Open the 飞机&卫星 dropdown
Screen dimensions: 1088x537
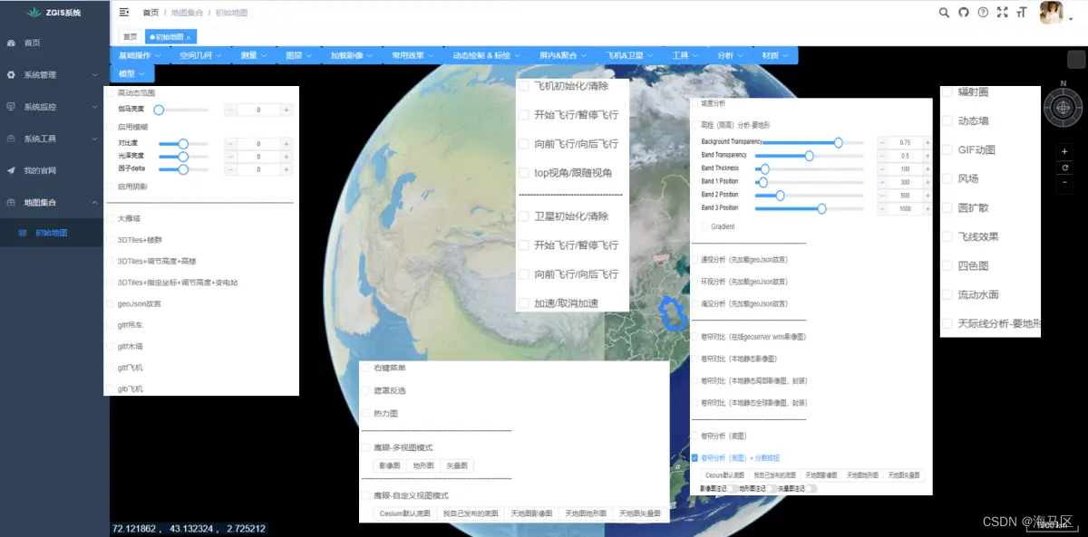point(629,55)
